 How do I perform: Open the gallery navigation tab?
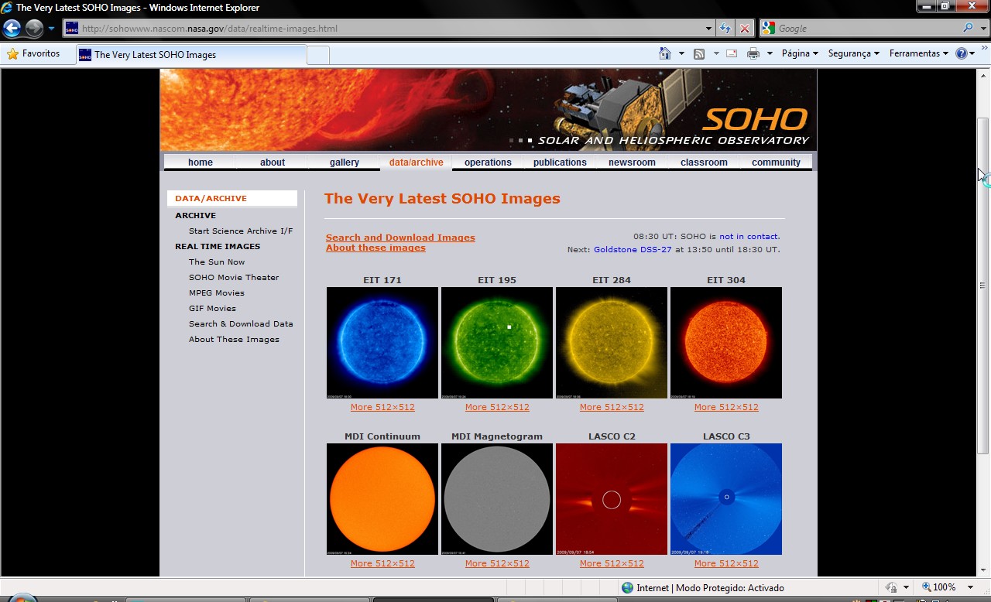[344, 162]
